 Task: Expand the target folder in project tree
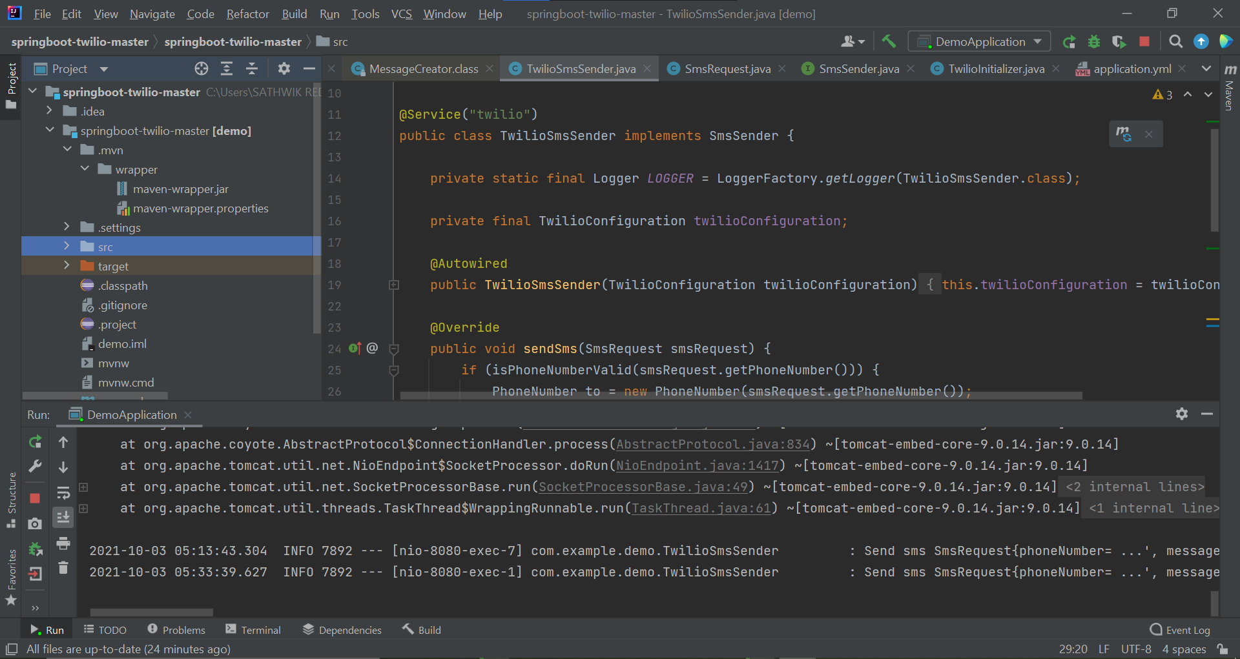point(67,266)
